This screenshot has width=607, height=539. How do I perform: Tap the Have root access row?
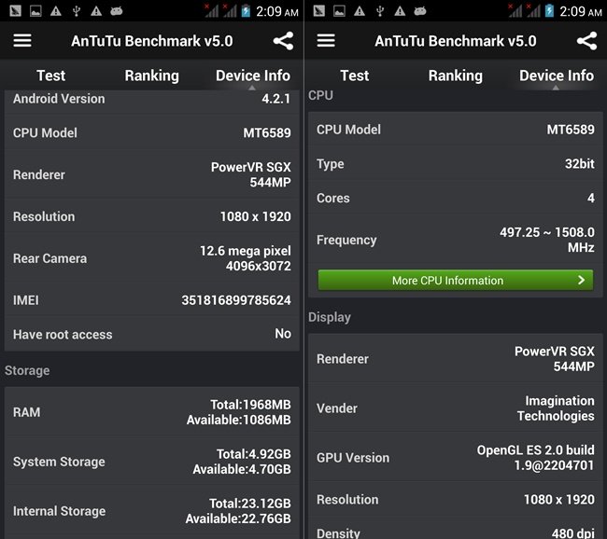152,334
